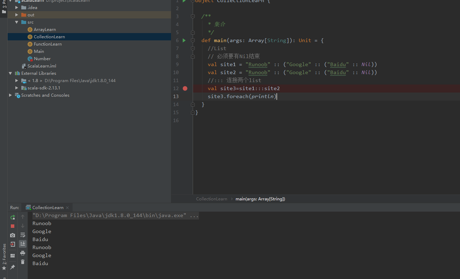Open FunctionLearn from the src folder
The image size is (460, 279).
click(48, 44)
